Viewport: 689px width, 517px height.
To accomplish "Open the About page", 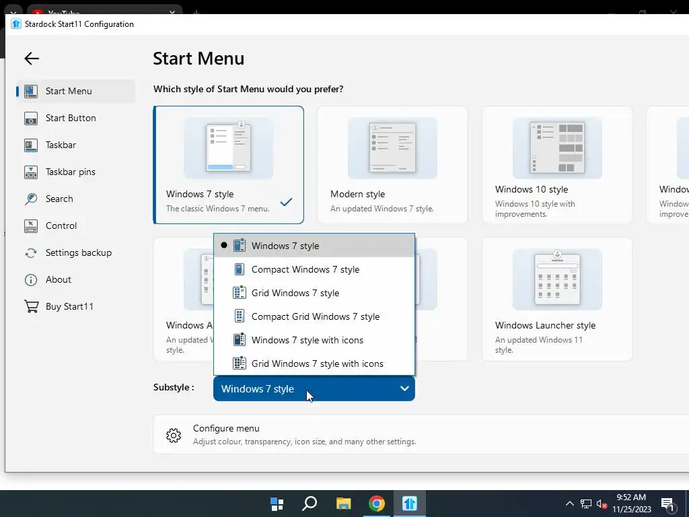I will (75, 279).
